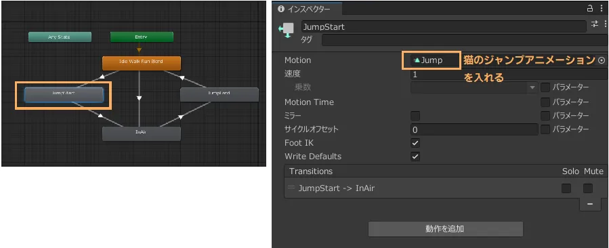609x248 pixels.
Task: Click the Foot IK label
Action: point(299,143)
